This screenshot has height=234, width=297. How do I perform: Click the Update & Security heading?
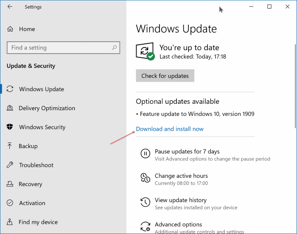[31, 66]
